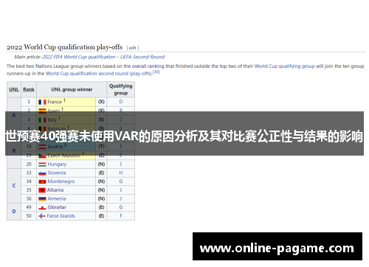Open qualifying group H in Slovenia row
Image resolution: width=369 pixels, height=267 pixels.
[121, 173]
